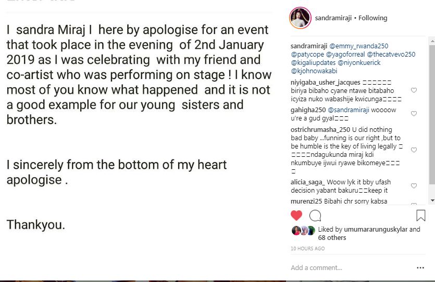This screenshot has height=282, width=435.
Task: Unlike the post with the red heart
Action: (296, 216)
